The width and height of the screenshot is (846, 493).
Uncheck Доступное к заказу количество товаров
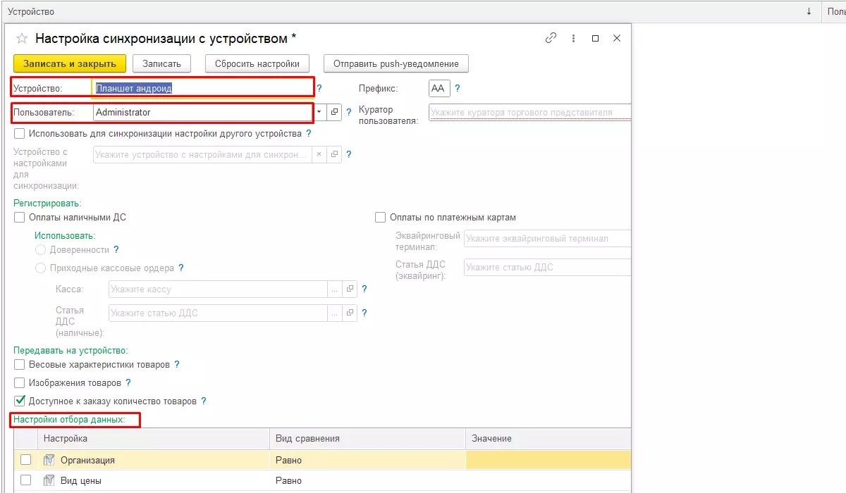click(x=20, y=401)
